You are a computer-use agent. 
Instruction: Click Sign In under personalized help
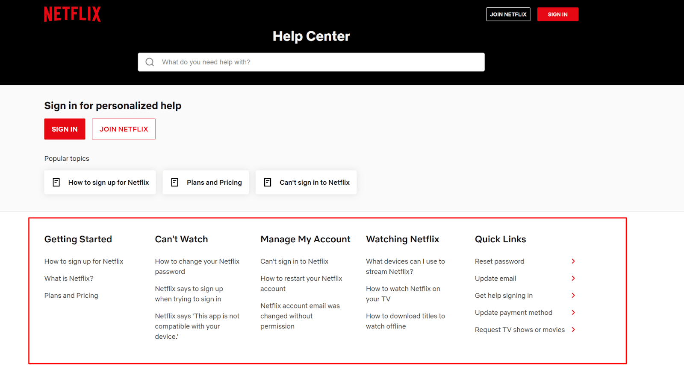(65, 129)
